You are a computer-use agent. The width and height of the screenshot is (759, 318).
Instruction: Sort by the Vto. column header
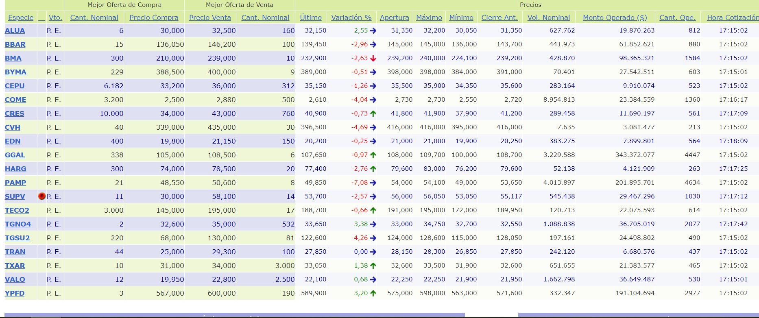pyautogui.click(x=55, y=17)
